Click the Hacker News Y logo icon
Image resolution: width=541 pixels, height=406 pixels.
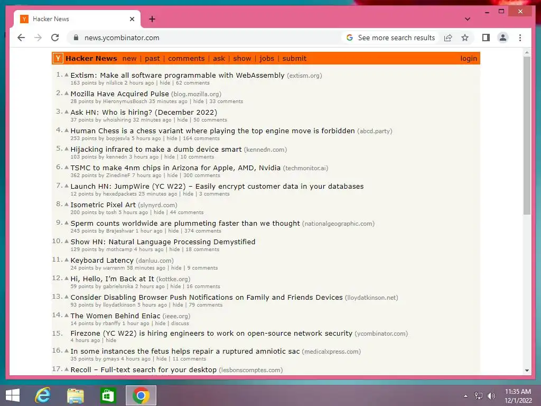pyautogui.click(x=58, y=58)
